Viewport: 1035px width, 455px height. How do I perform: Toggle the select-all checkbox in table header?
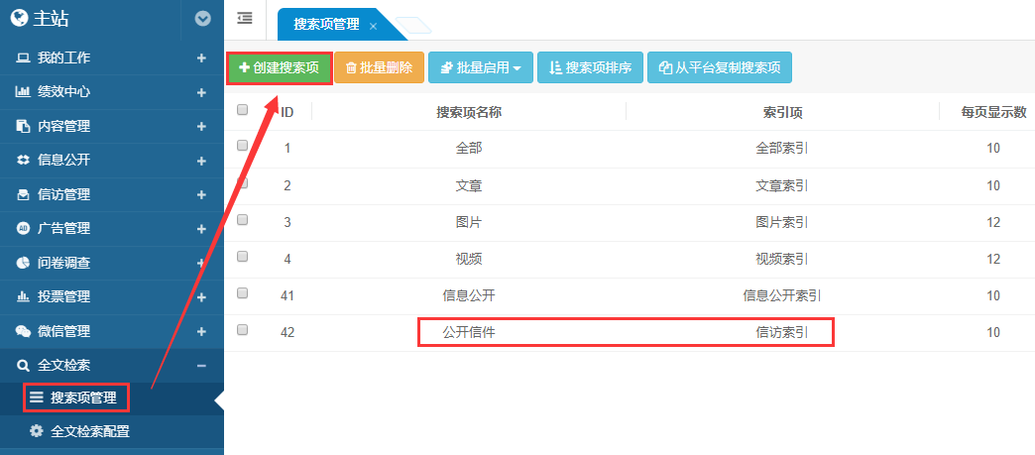coord(243,111)
